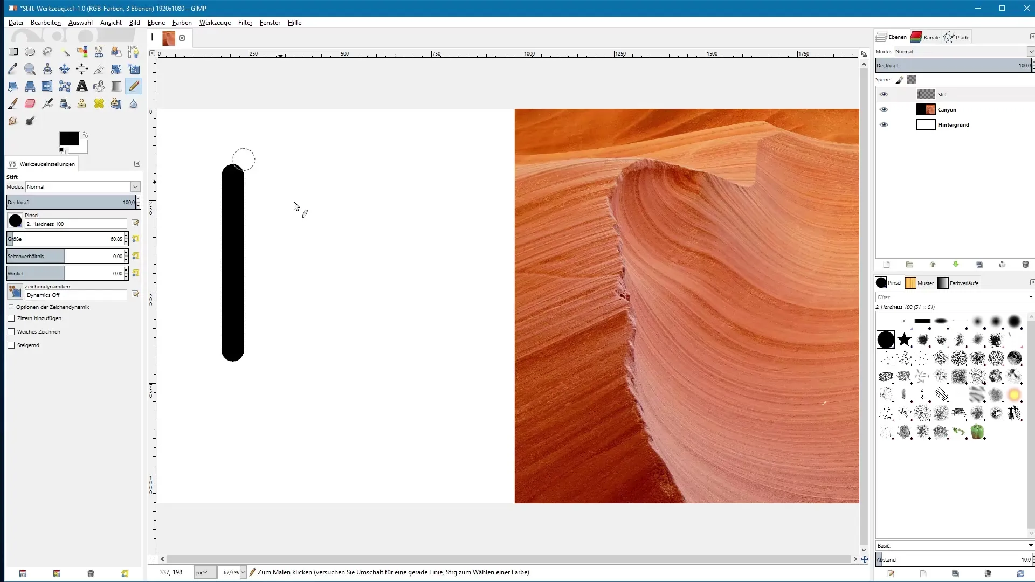Toggle the lock pixels brush icon
This screenshot has height=582, width=1035.
pyautogui.click(x=900, y=80)
